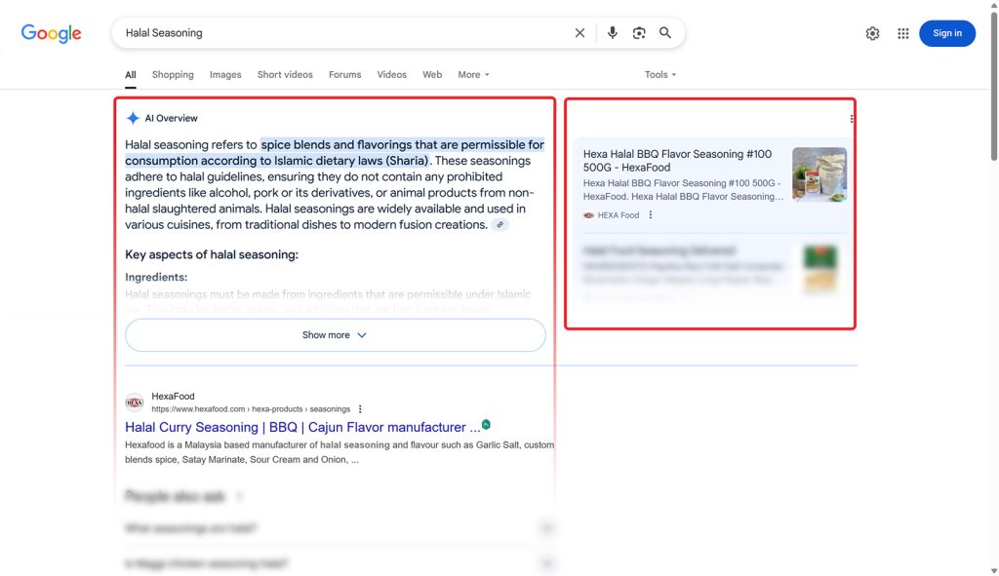Open search by image camera icon

[x=639, y=33]
